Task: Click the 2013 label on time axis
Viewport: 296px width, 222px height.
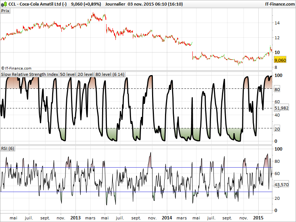Action: pos(75,218)
